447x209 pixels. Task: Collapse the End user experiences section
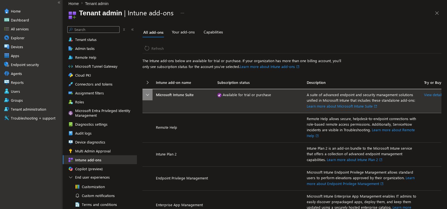tap(71, 177)
